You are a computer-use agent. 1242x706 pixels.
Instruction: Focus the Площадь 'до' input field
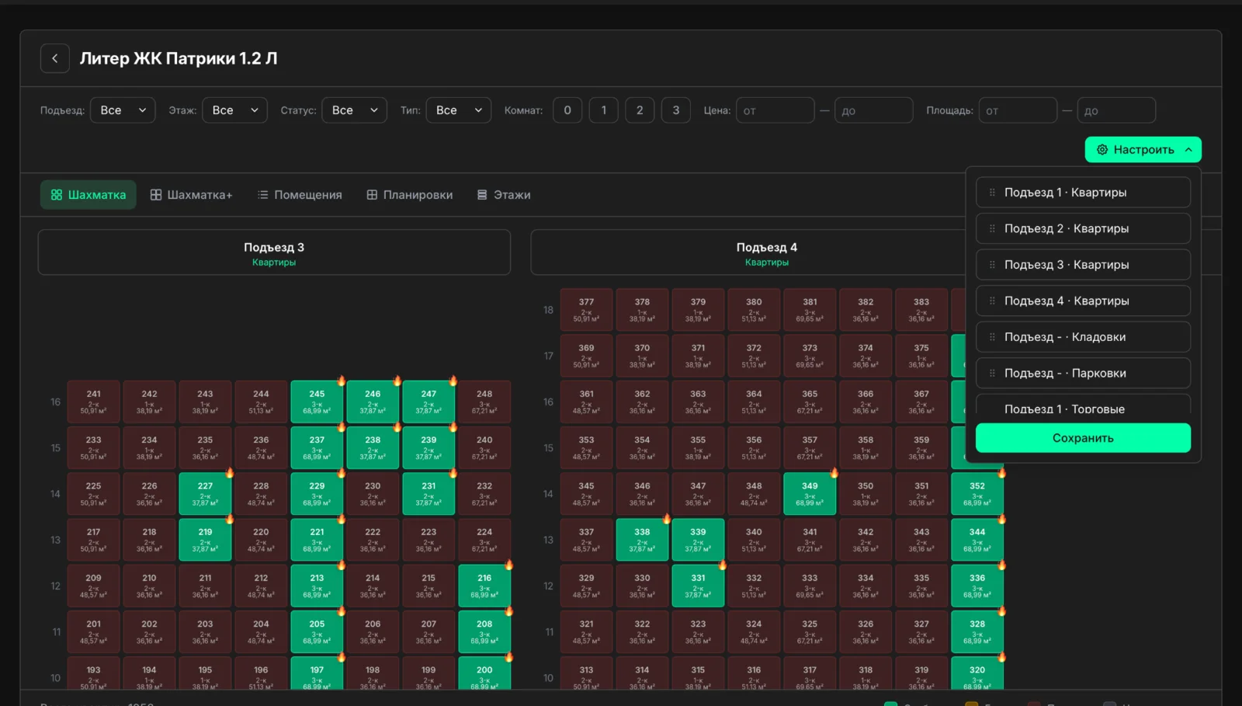point(1116,110)
